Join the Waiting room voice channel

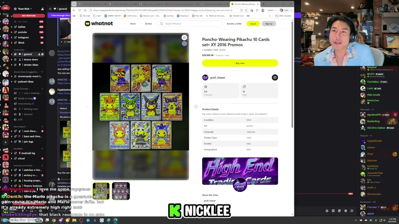click(28, 109)
